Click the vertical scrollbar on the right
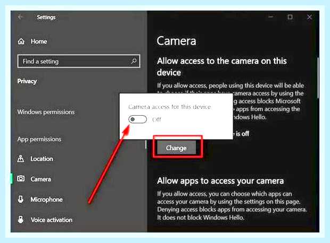The height and width of the screenshot is (243, 330). point(318,77)
